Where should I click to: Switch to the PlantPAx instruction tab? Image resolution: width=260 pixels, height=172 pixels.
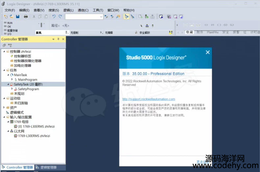(213, 32)
